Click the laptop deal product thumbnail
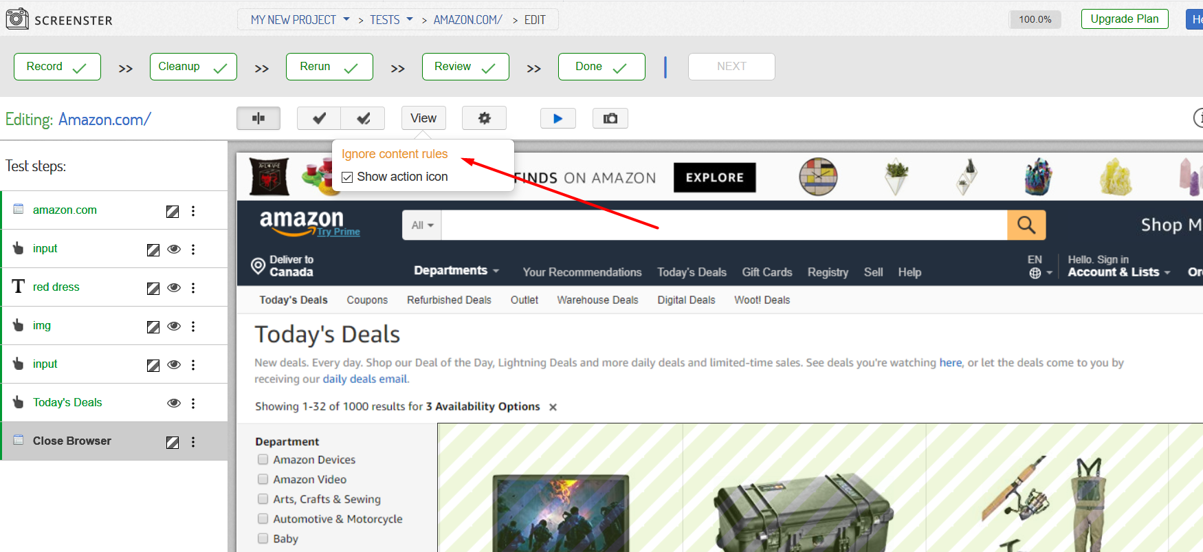 point(560,513)
